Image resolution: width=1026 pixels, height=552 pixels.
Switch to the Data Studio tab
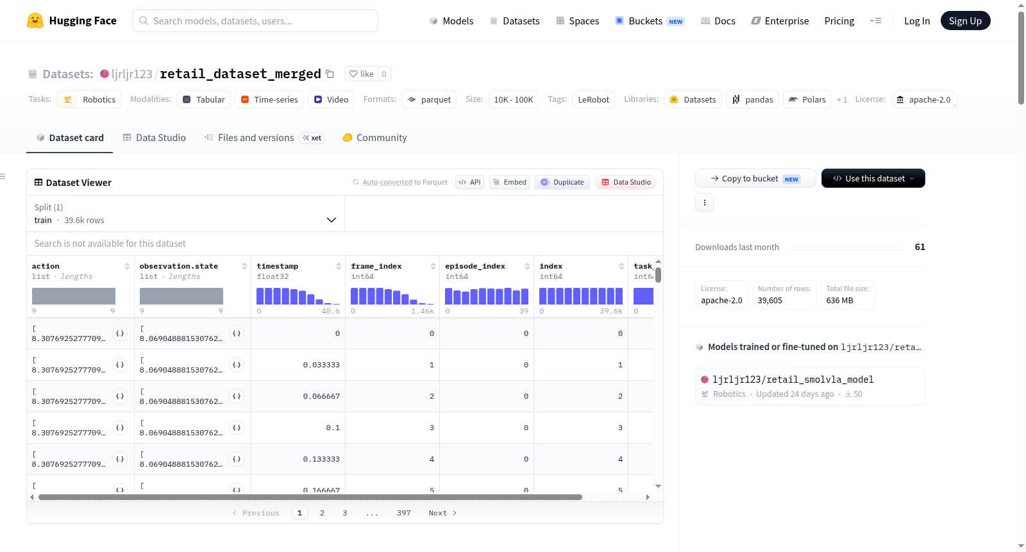pos(155,138)
